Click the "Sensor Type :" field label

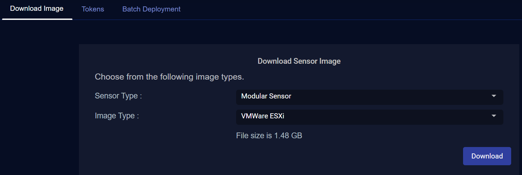tap(118, 96)
